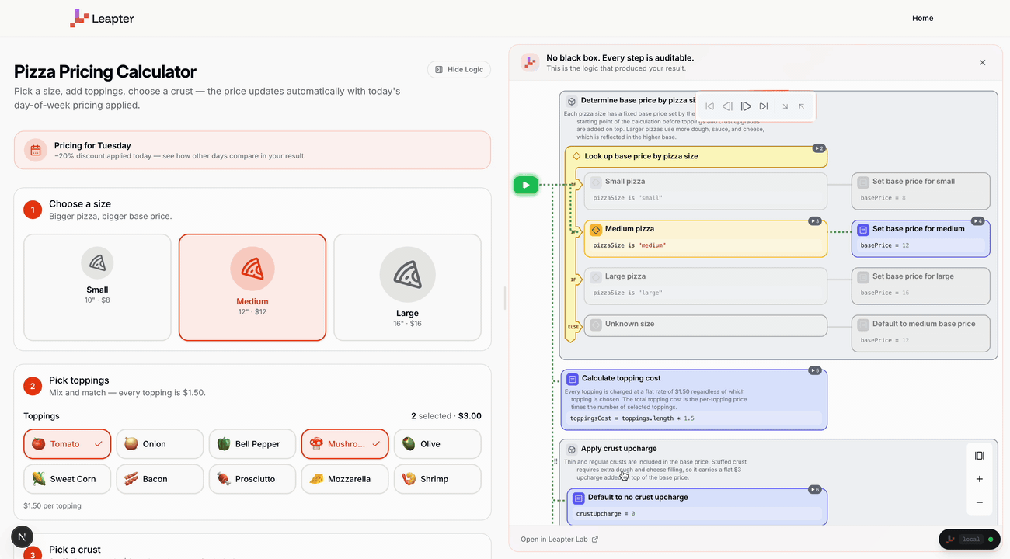Click the diamond icon on Medium pizza node
This screenshot has height=559, width=1010.
[596, 230]
